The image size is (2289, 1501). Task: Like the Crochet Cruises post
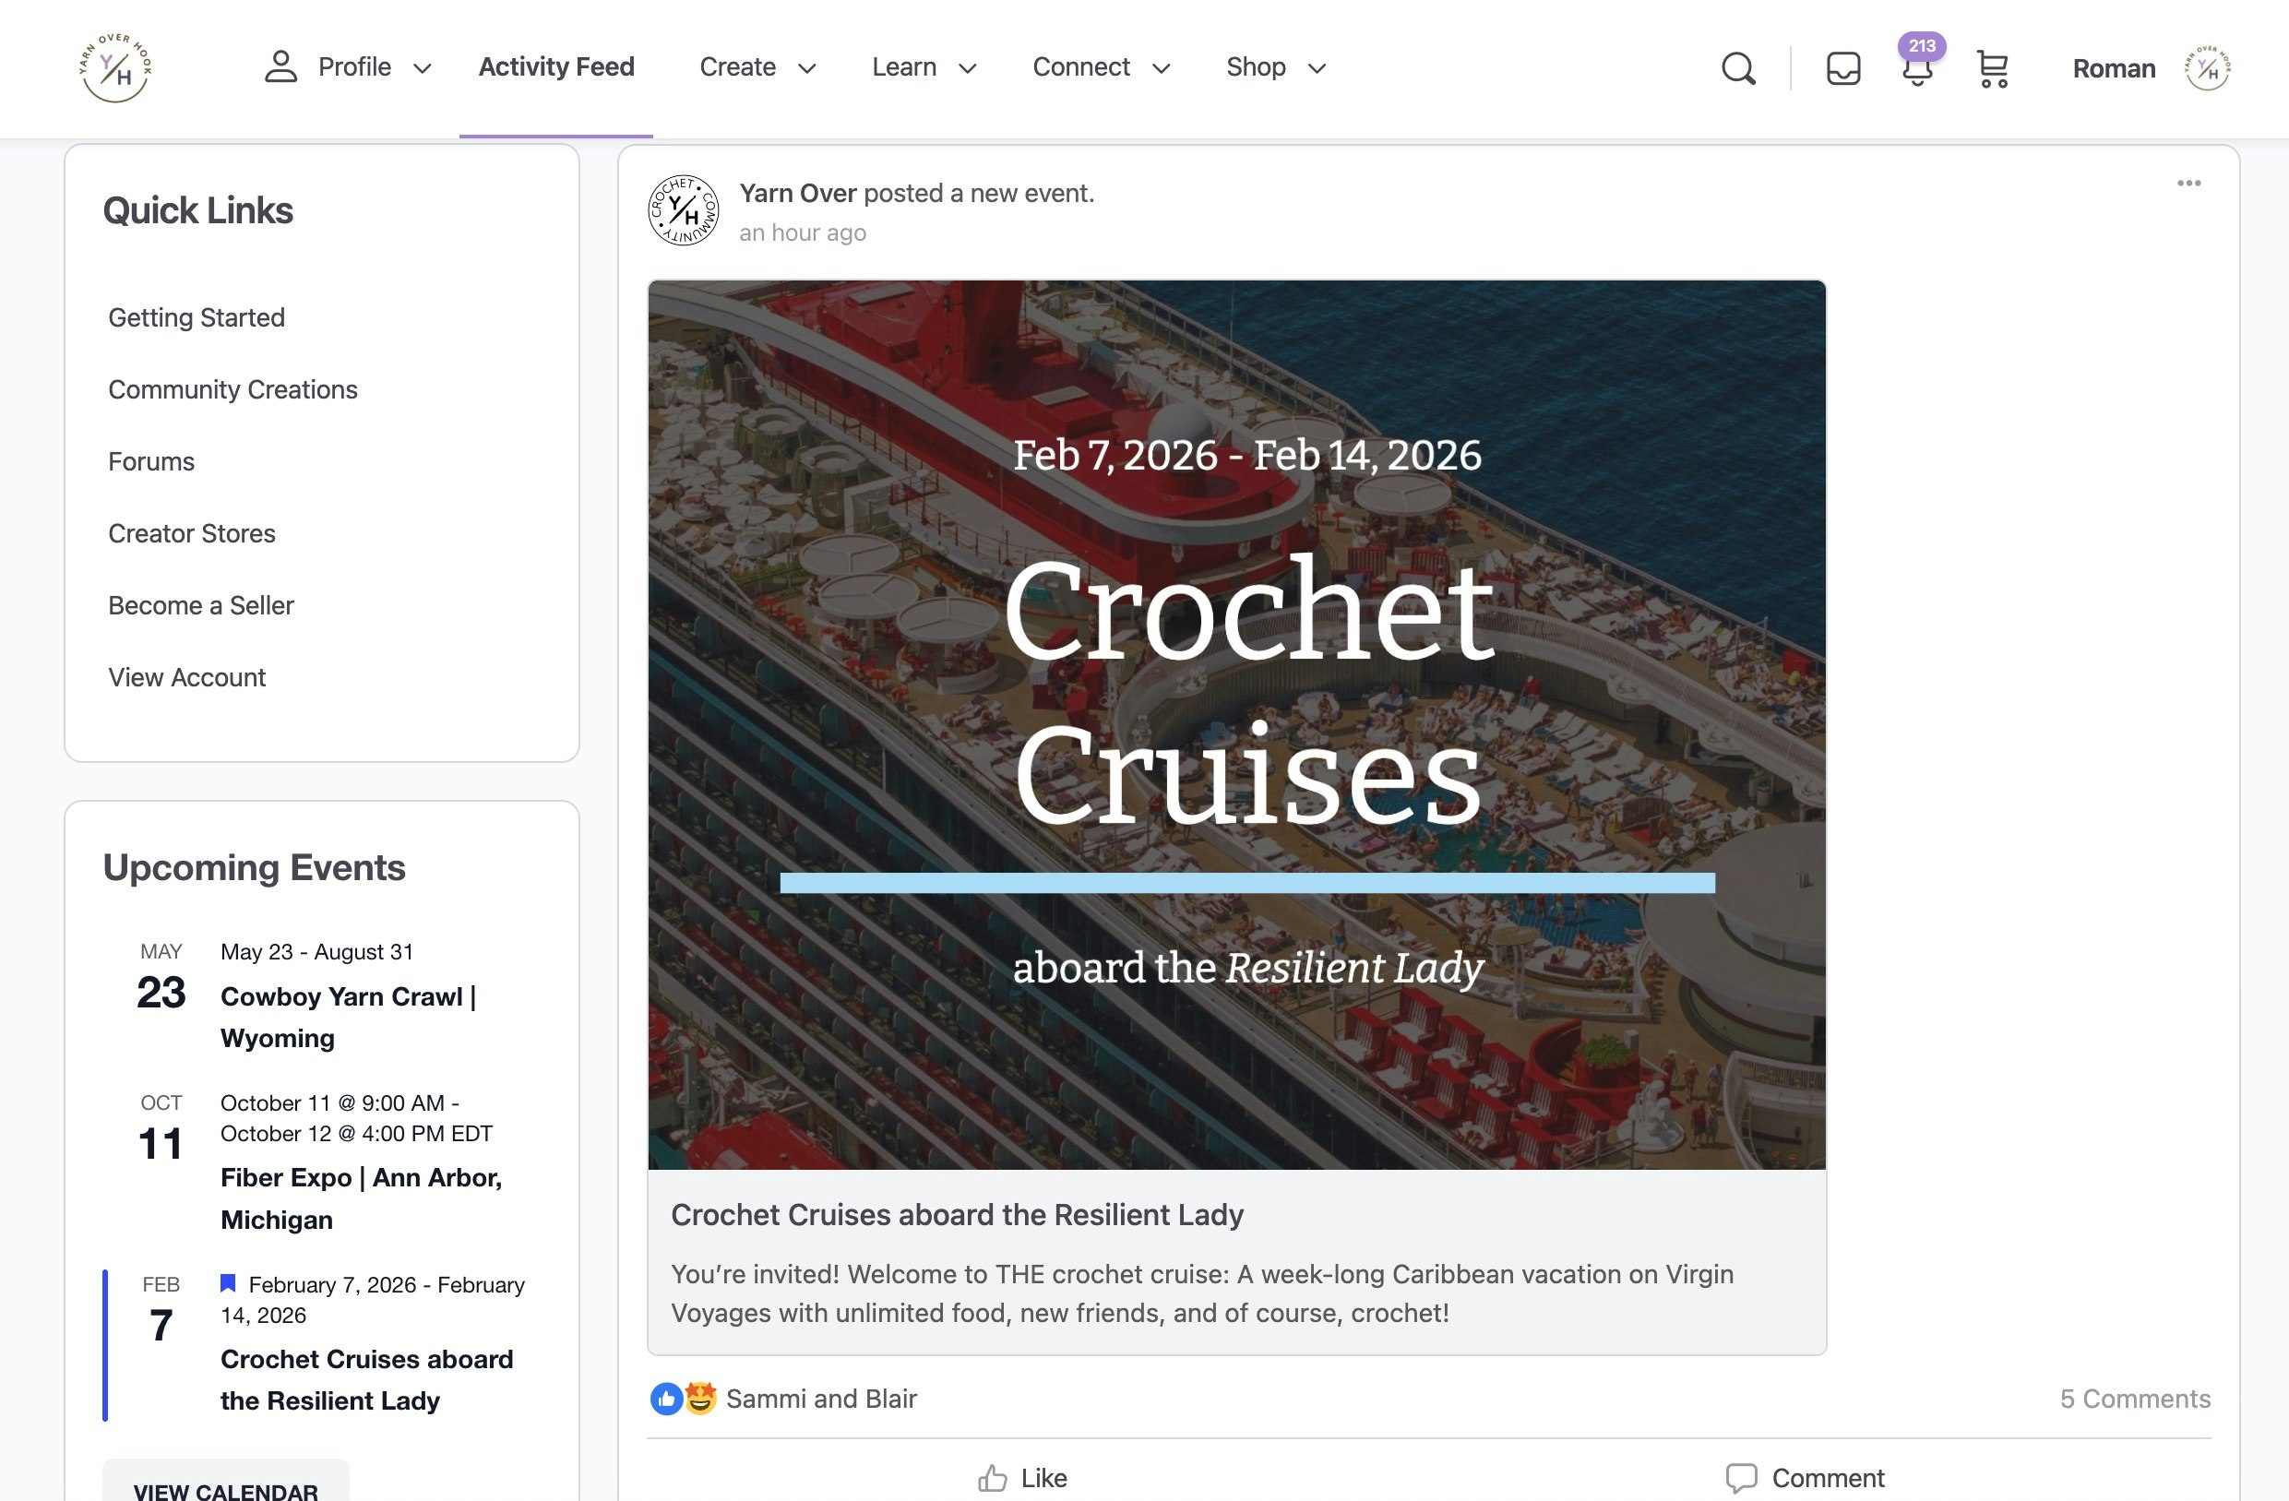click(x=1022, y=1477)
